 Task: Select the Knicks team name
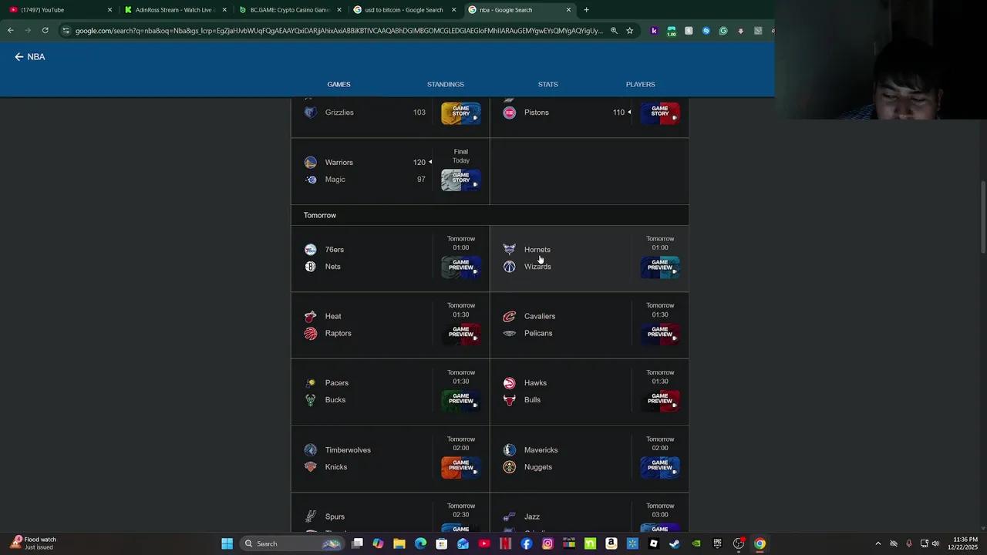tap(336, 467)
